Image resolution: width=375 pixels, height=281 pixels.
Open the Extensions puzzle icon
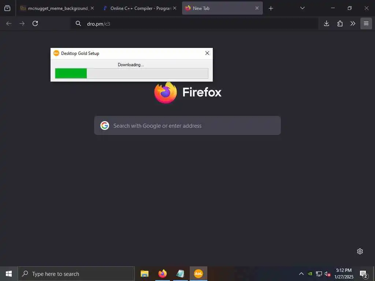340,23
